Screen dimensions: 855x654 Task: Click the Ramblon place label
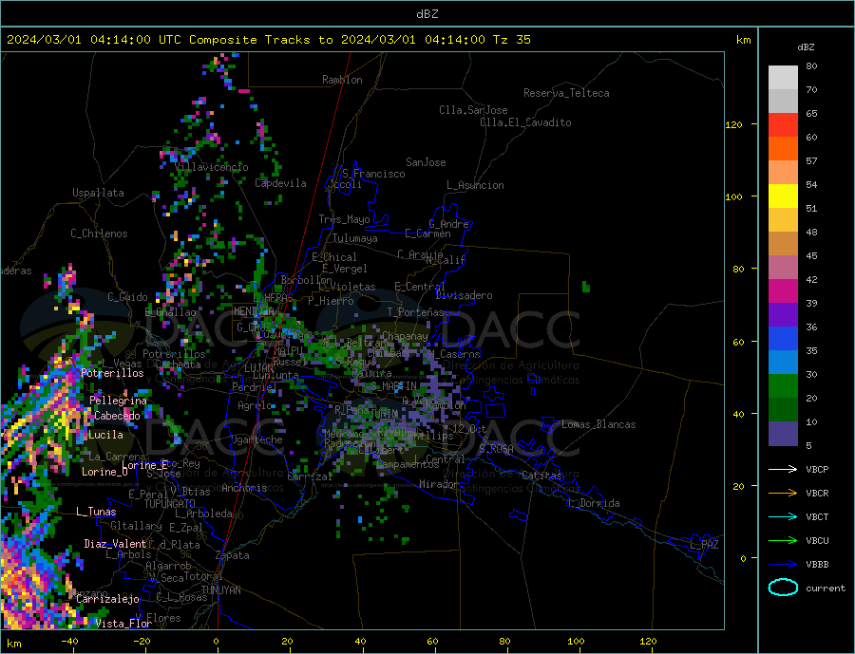[342, 80]
